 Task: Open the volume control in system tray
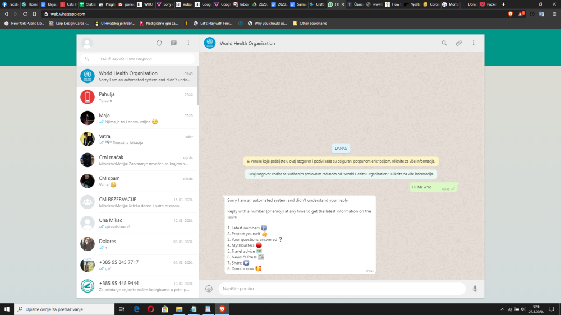tap(523, 309)
